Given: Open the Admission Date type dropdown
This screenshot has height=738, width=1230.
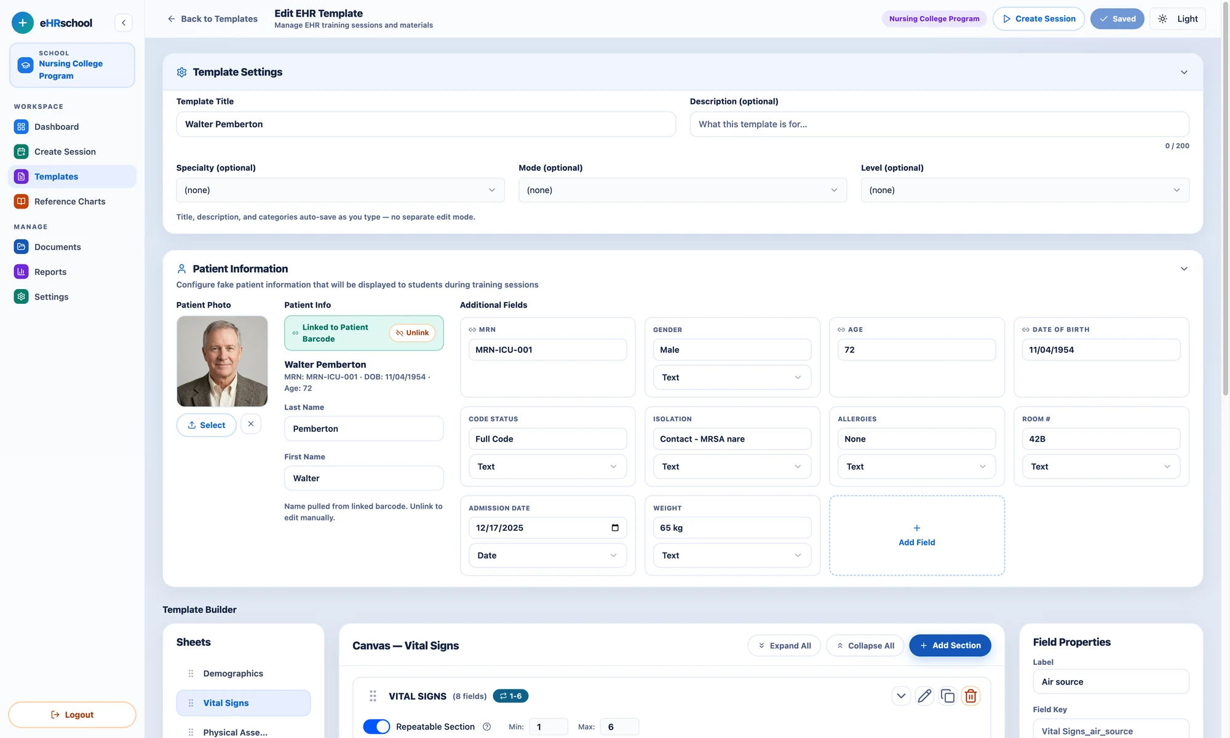Looking at the screenshot, I should [x=547, y=555].
